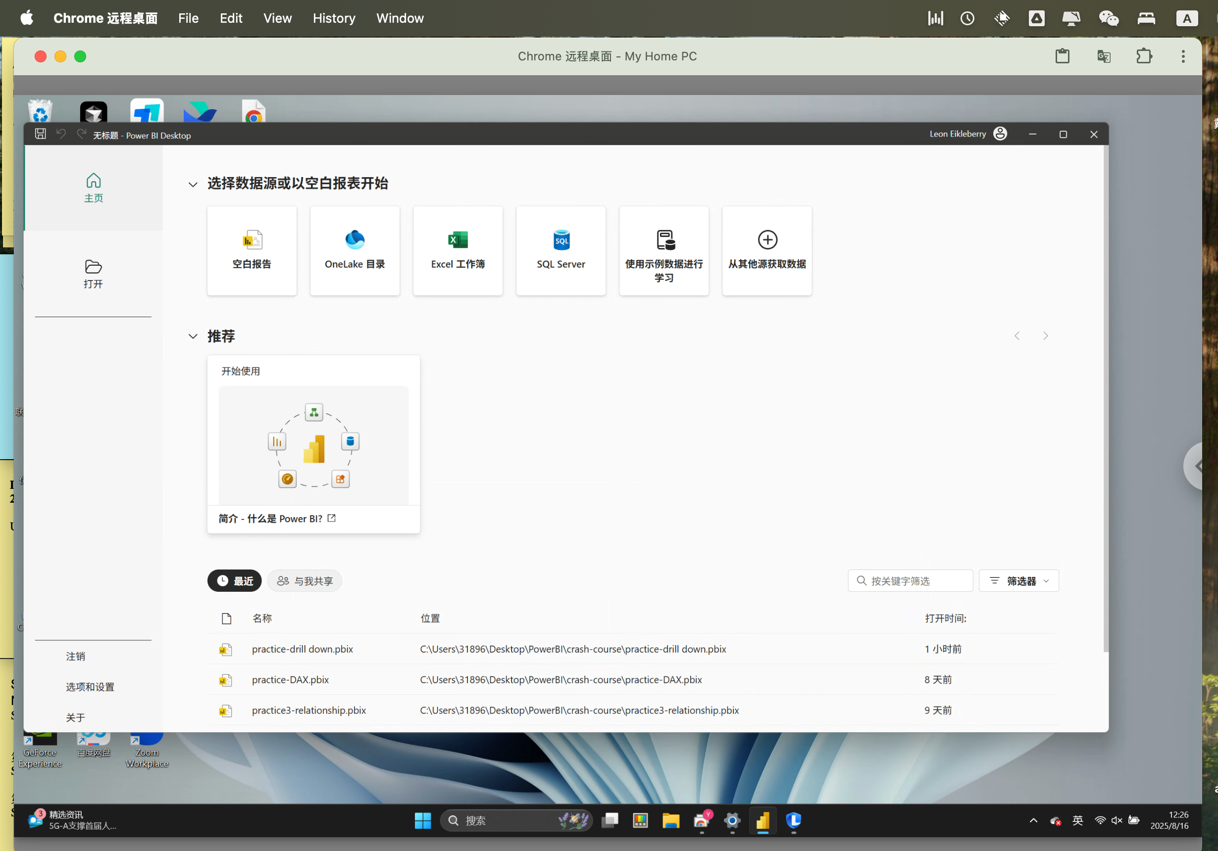Screen dimensions: 1218x851
Task: Open the History menu in macOS menu bar
Action: tap(334, 18)
